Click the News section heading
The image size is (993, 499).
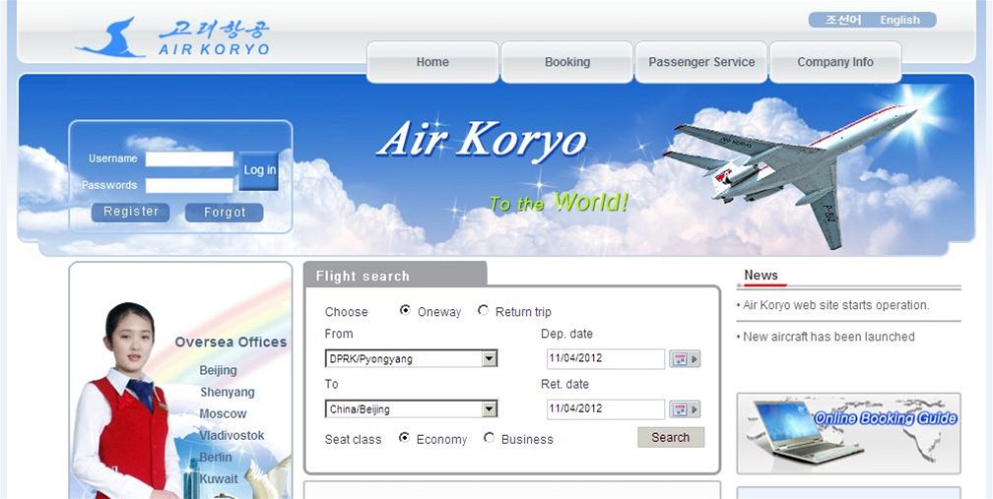(761, 276)
